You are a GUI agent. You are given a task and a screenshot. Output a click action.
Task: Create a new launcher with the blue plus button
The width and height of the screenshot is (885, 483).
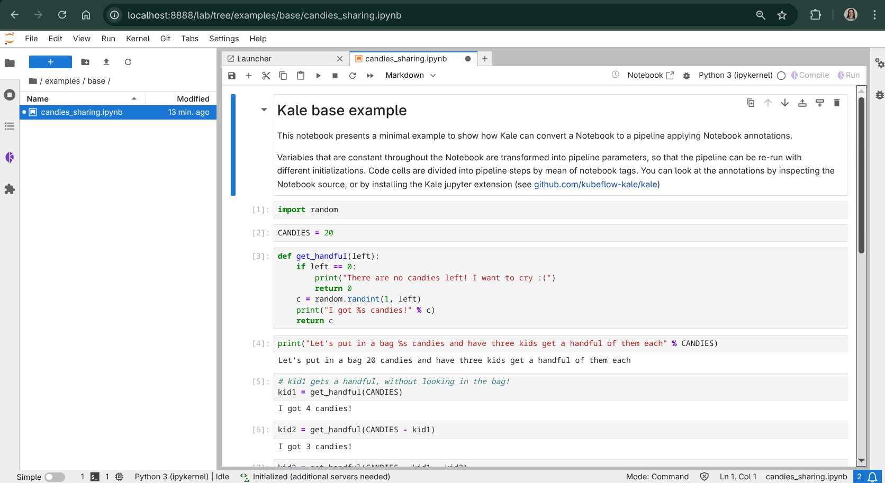coord(50,62)
